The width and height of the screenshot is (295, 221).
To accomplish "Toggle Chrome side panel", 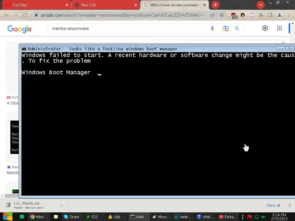I will click(270, 15).
